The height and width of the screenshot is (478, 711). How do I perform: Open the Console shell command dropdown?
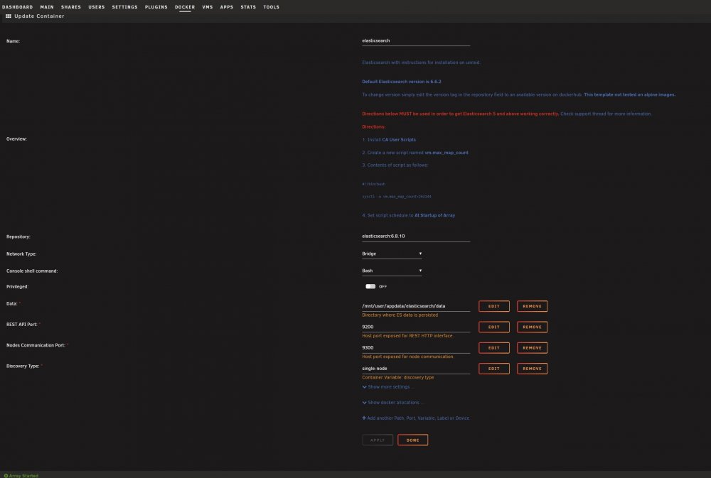pos(392,271)
